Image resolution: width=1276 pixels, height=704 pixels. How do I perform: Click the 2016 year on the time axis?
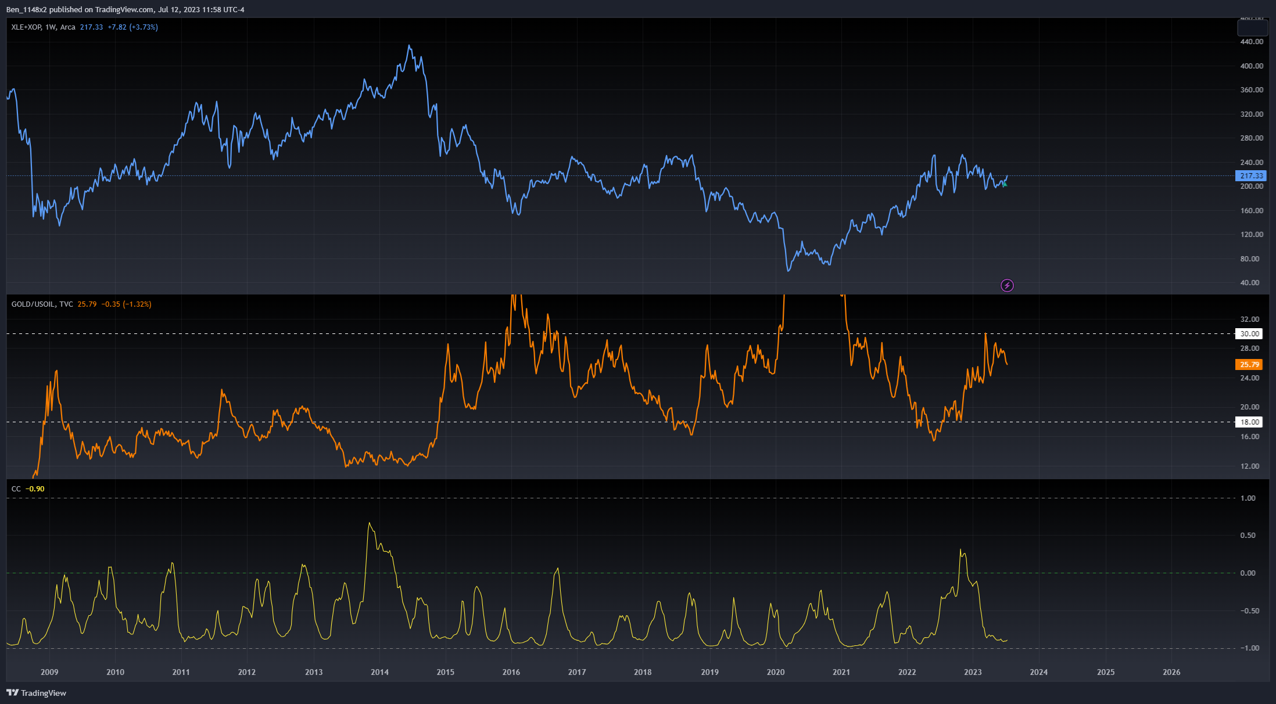(511, 673)
